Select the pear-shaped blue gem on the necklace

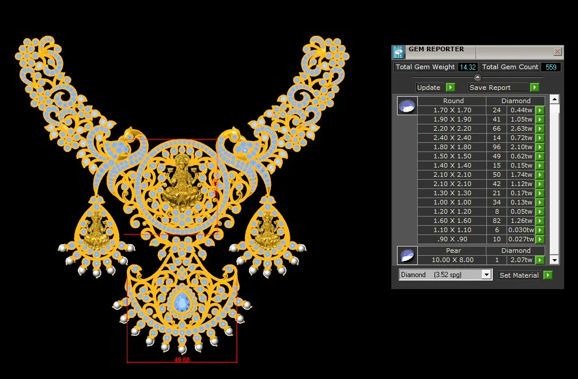[183, 302]
